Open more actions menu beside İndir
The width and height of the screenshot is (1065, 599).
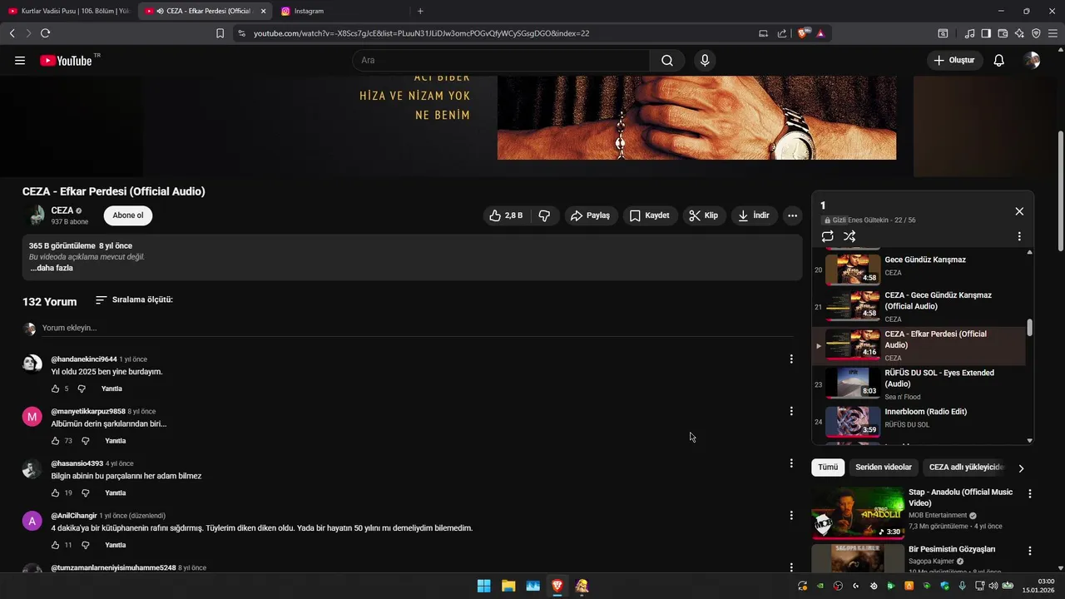click(x=792, y=215)
